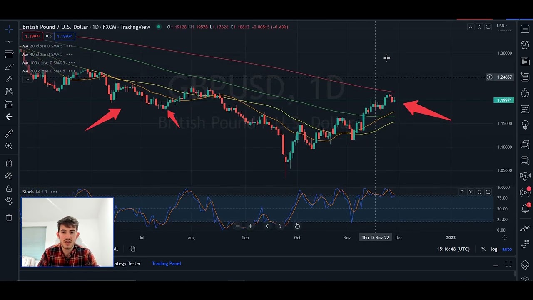Open the data window panel
The width and height of the screenshot is (533, 300).
click(x=525, y=77)
